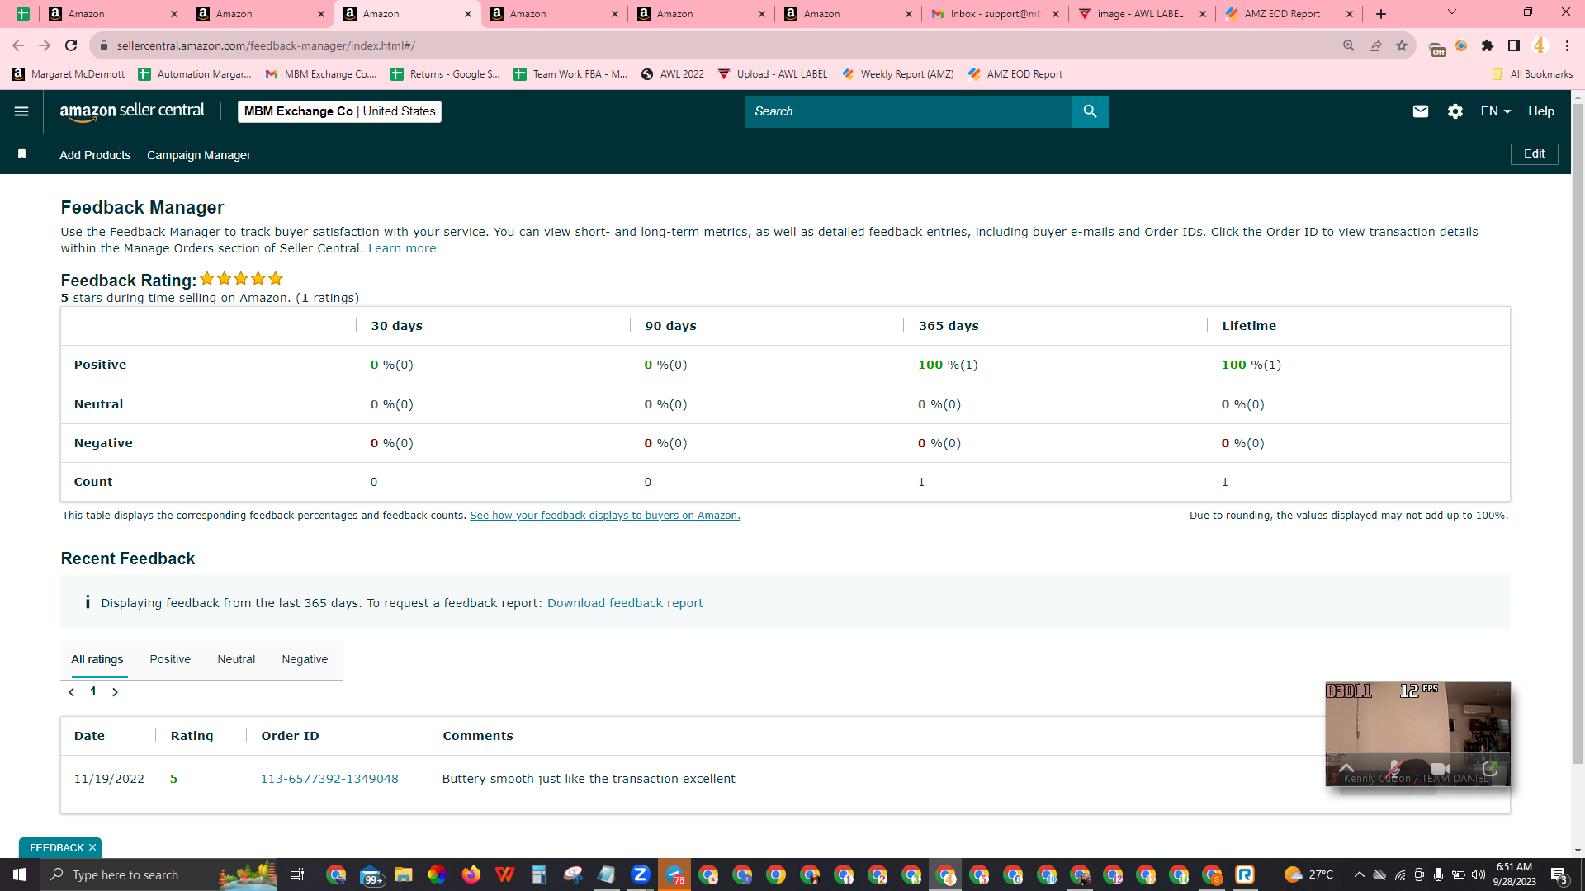Click the teal search magnifier button

pos(1090,111)
